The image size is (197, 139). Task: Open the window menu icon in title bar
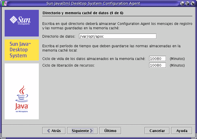tap(4, 3)
